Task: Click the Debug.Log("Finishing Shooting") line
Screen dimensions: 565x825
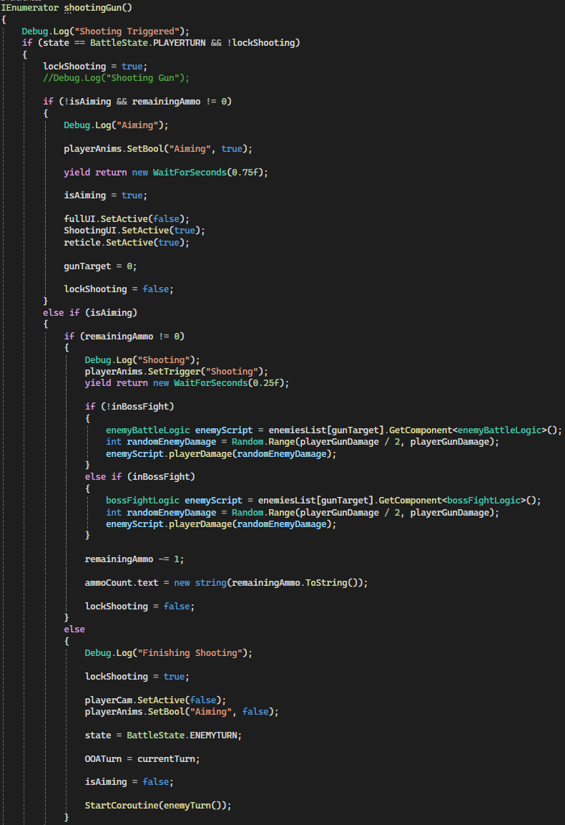Action: 169,653
